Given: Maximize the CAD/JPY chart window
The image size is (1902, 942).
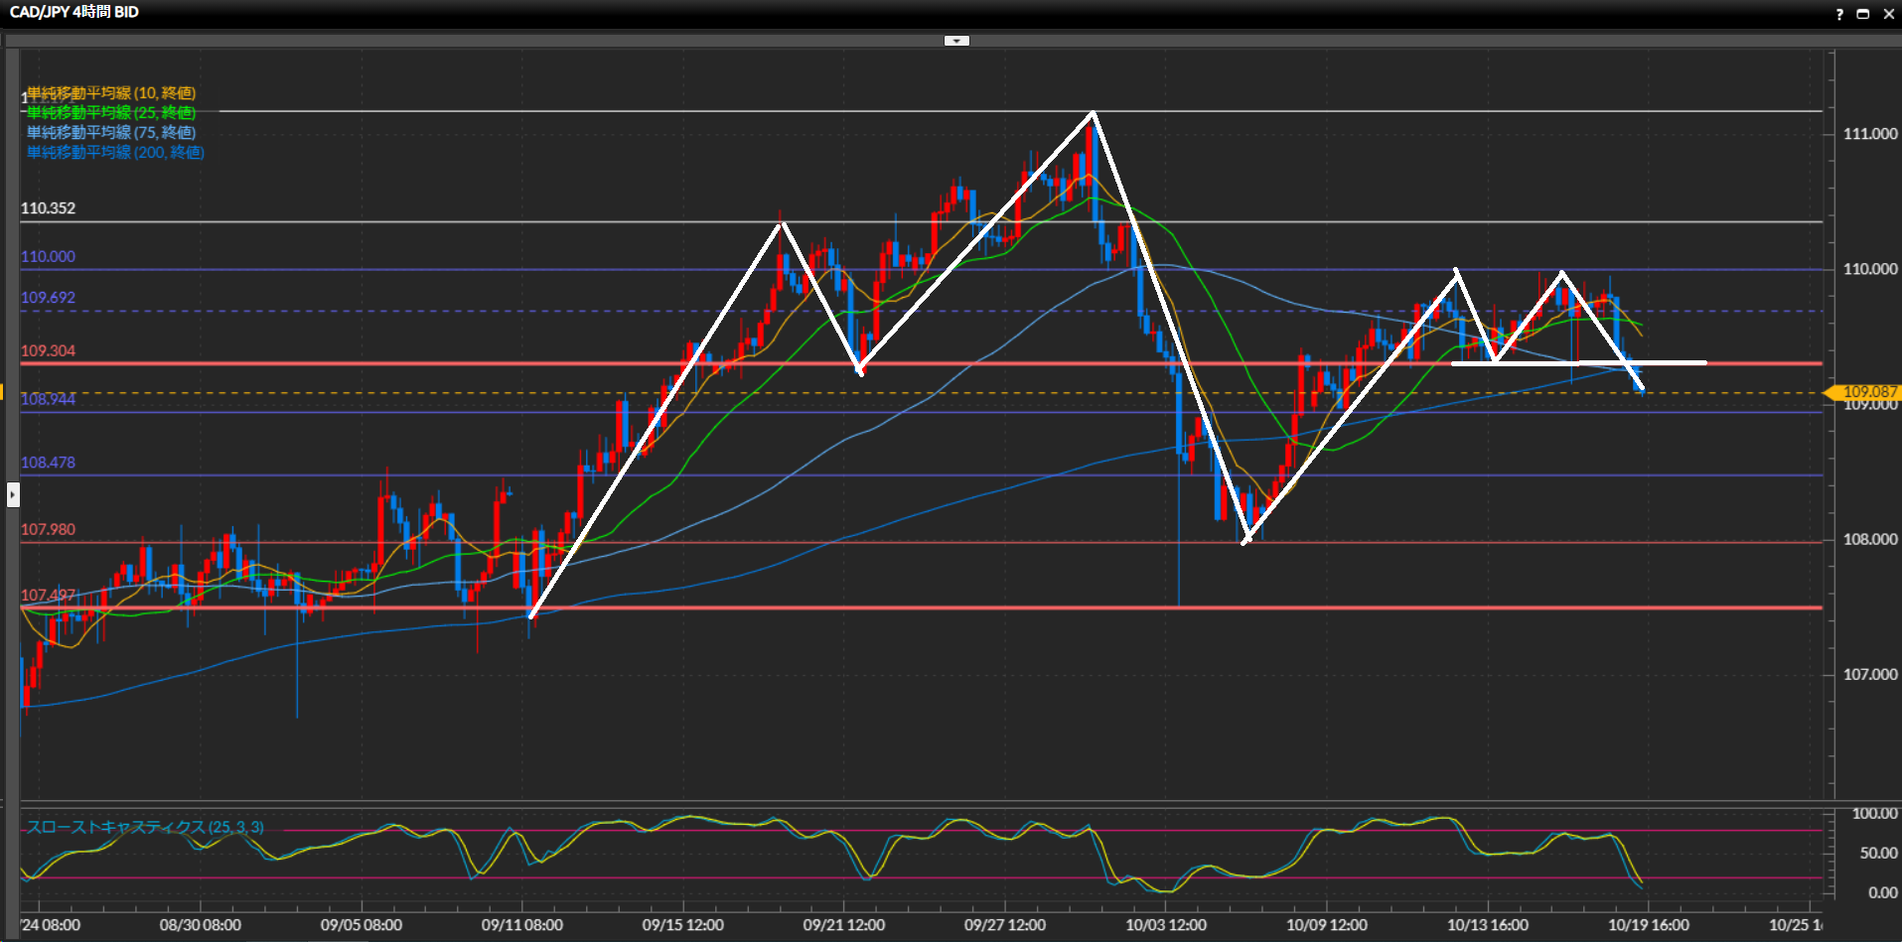Looking at the screenshot, I should [1863, 14].
